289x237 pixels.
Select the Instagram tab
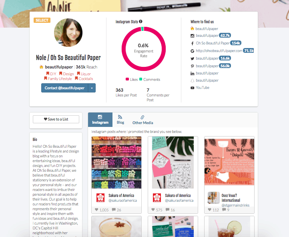[x=100, y=120]
